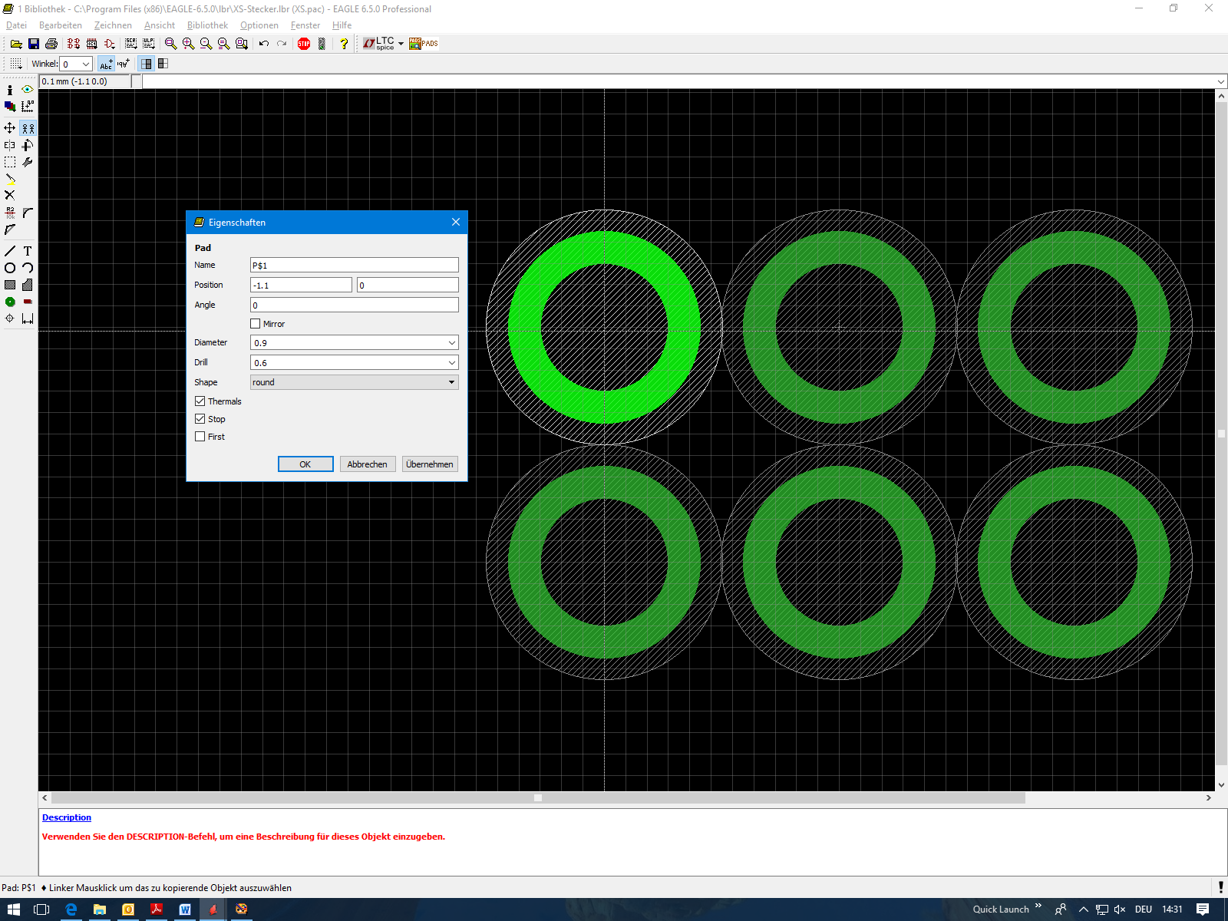Open the Optionen menu
The image size is (1228, 921).
[x=259, y=25]
